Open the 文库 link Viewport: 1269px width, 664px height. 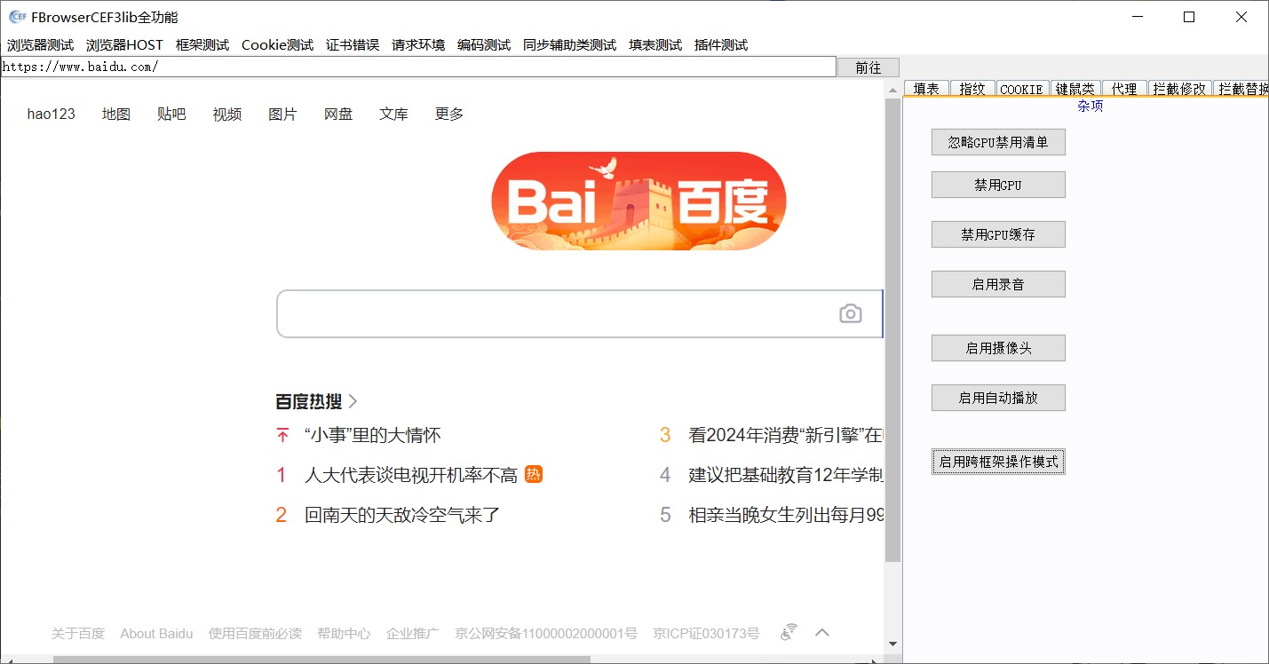(393, 114)
